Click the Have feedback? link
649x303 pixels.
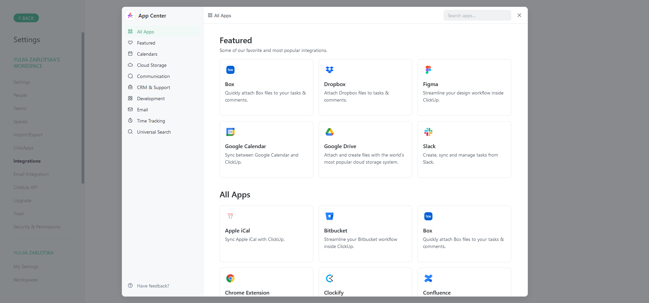click(153, 286)
